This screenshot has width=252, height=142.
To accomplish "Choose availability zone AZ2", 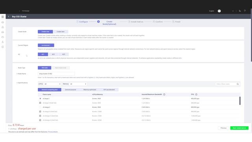I will [53, 54].
